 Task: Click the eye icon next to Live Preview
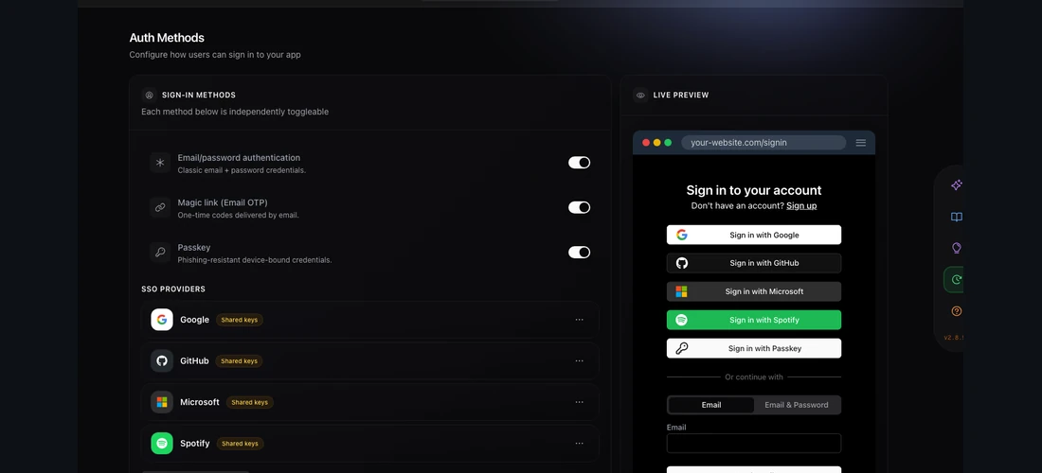pos(640,95)
